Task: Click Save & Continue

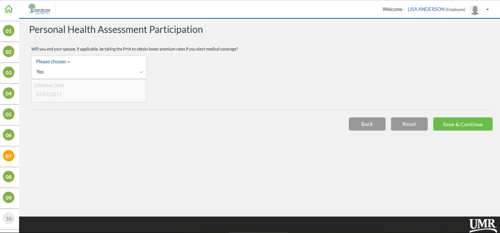Action: tap(463, 124)
